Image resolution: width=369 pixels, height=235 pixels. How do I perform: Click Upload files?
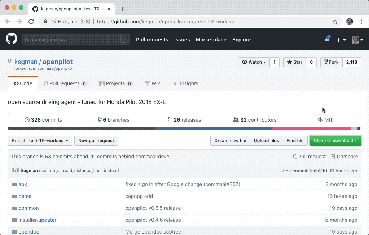pyautogui.click(x=267, y=141)
